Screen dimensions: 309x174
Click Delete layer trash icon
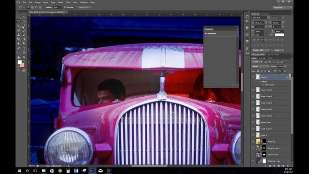pyautogui.click(x=288, y=166)
